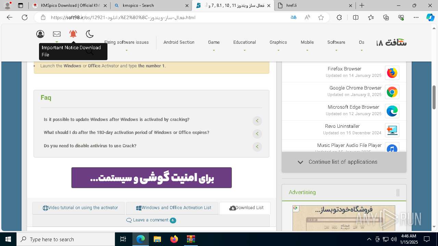Image resolution: width=438 pixels, height=246 pixels.
Task: Click the red notification bell icon
Action: click(73, 34)
